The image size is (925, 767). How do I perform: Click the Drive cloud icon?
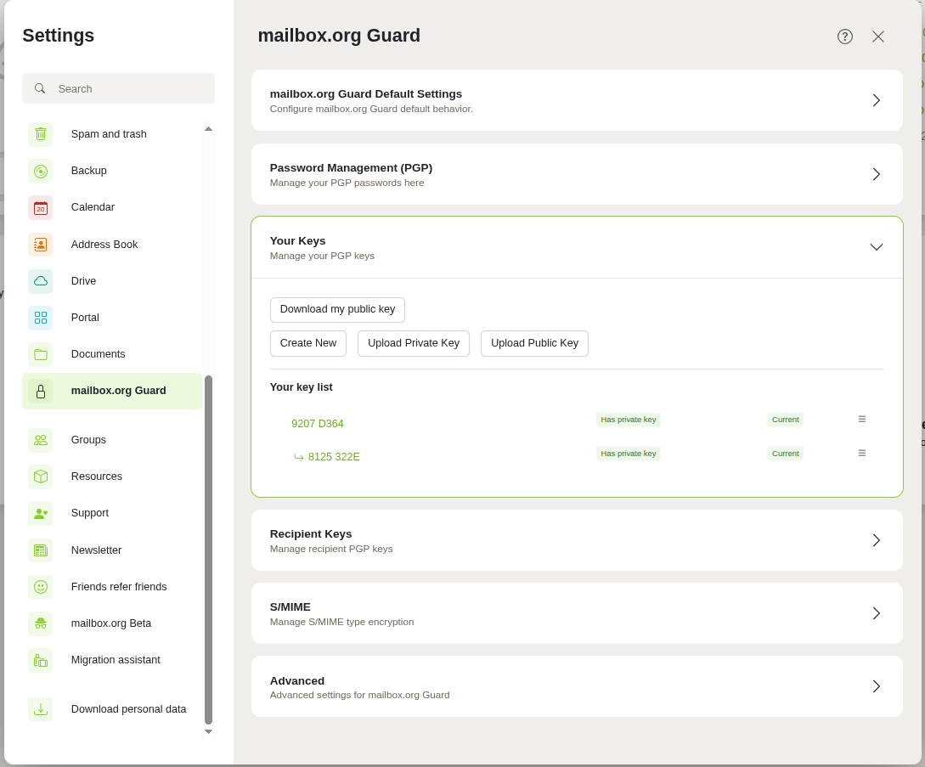(x=41, y=281)
